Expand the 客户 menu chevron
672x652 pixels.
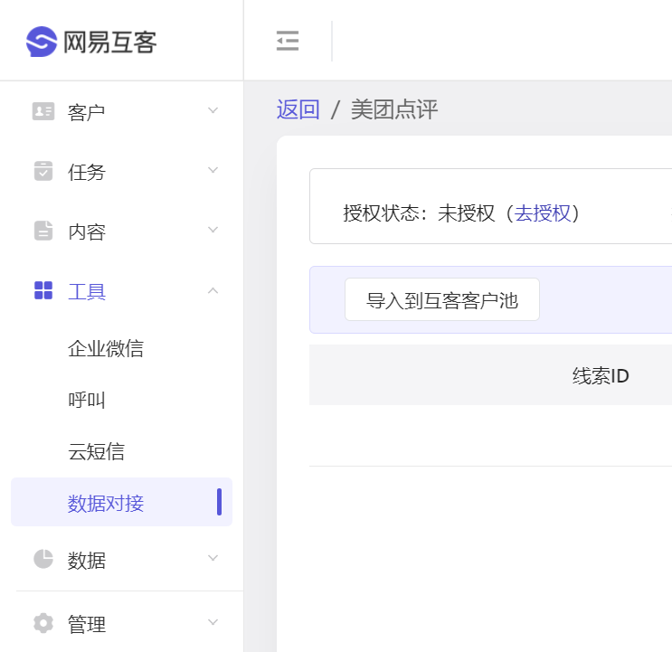tap(213, 110)
